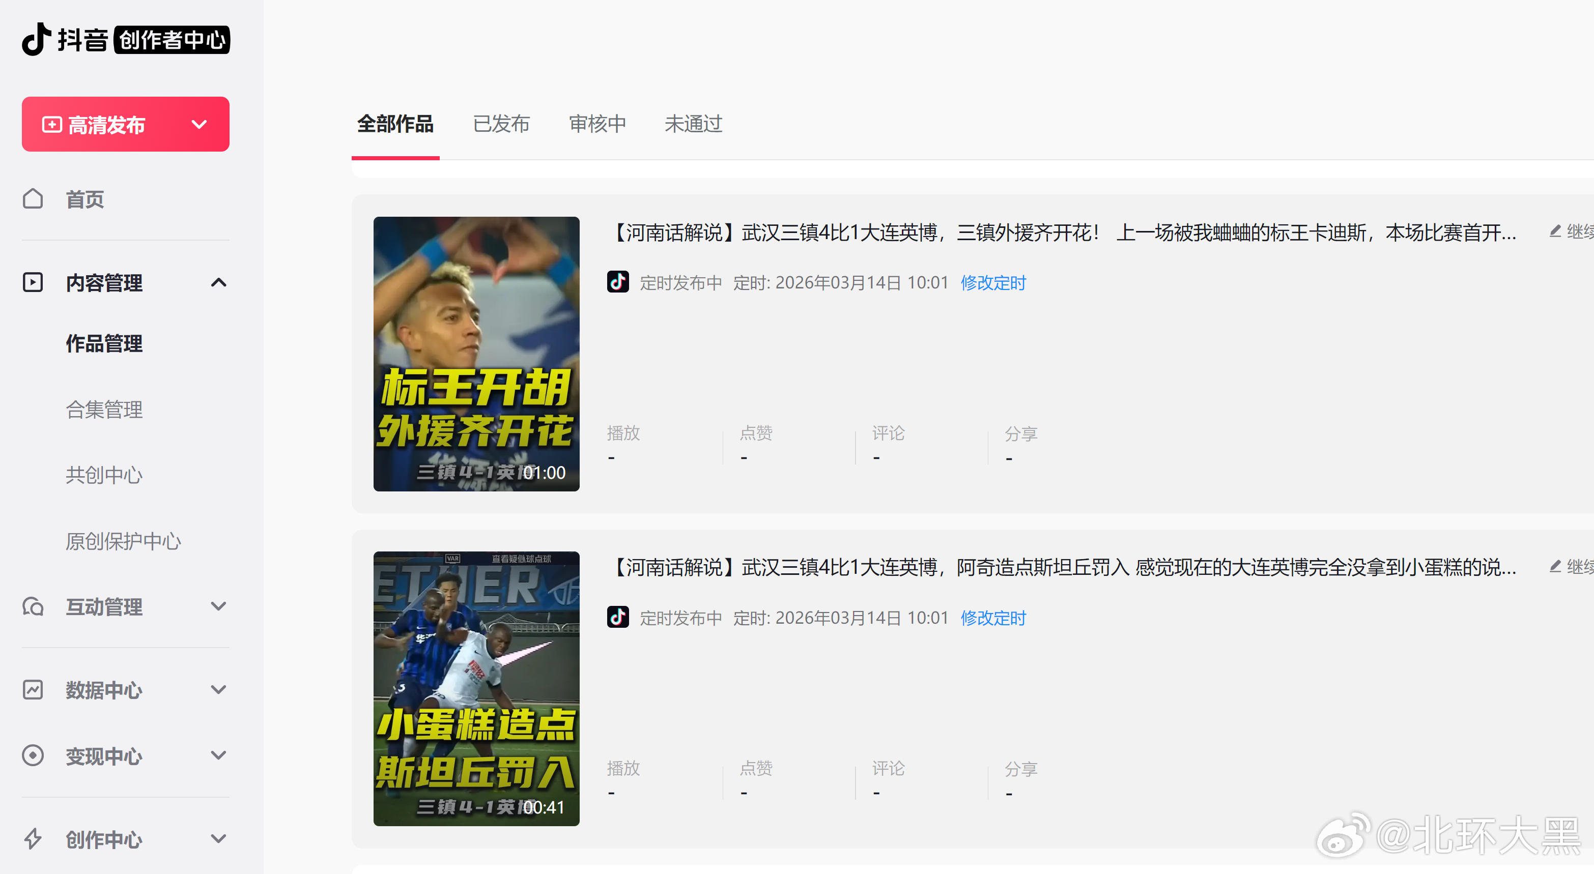The image size is (1594, 874).
Task: Open the 审核中 tab
Action: point(597,124)
